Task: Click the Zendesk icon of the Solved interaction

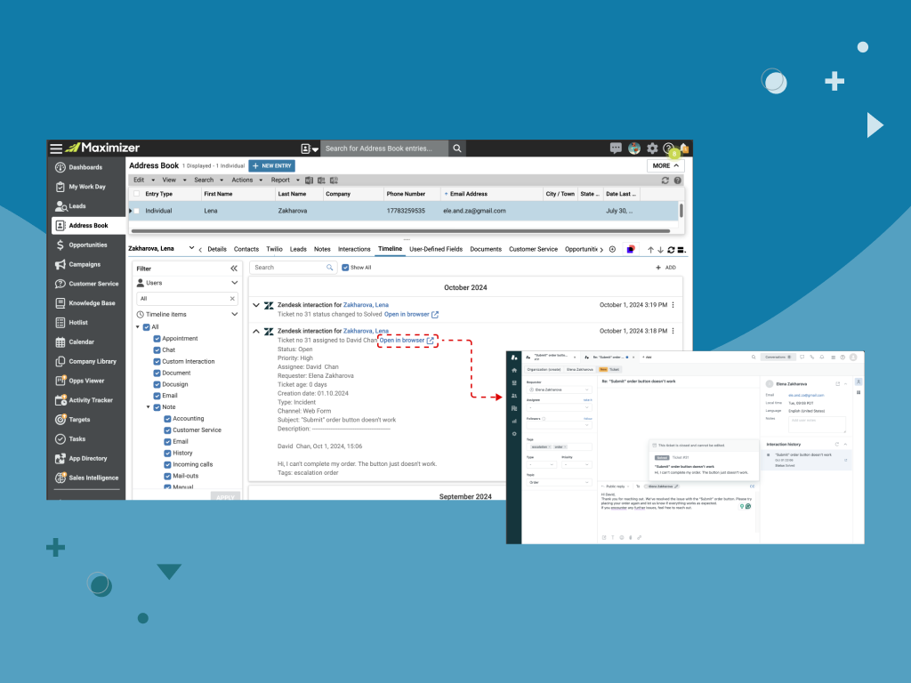Action: click(269, 306)
